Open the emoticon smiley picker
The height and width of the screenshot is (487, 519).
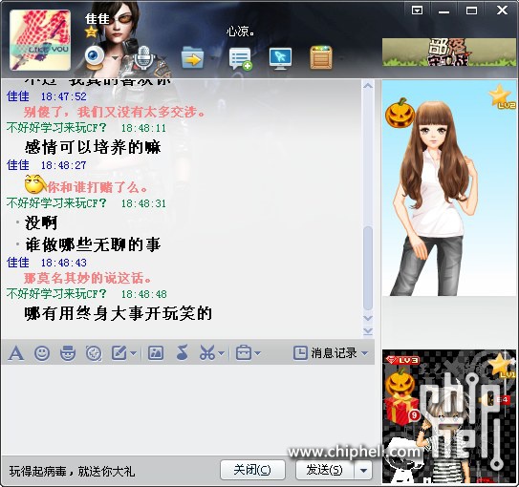42,353
